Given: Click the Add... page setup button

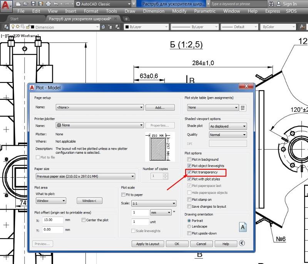Looking at the screenshot, I should [x=160, y=108].
